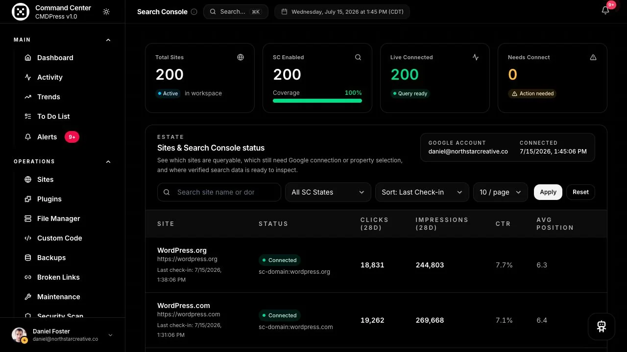Screen dimensions: 627x352
Task: Click the calendar icon in the date pill
Action: tap(284, 12)
